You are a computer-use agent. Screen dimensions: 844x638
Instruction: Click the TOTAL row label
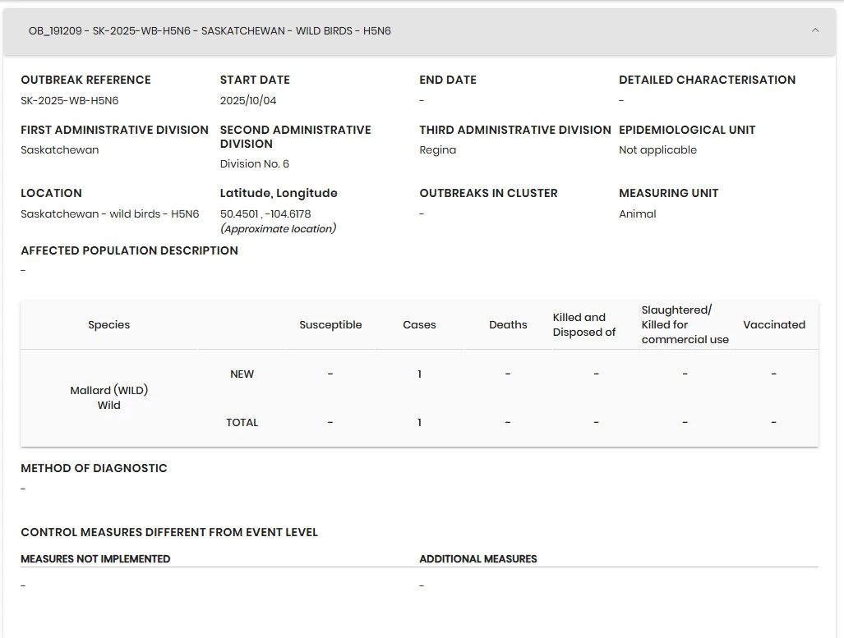point(242,422)
